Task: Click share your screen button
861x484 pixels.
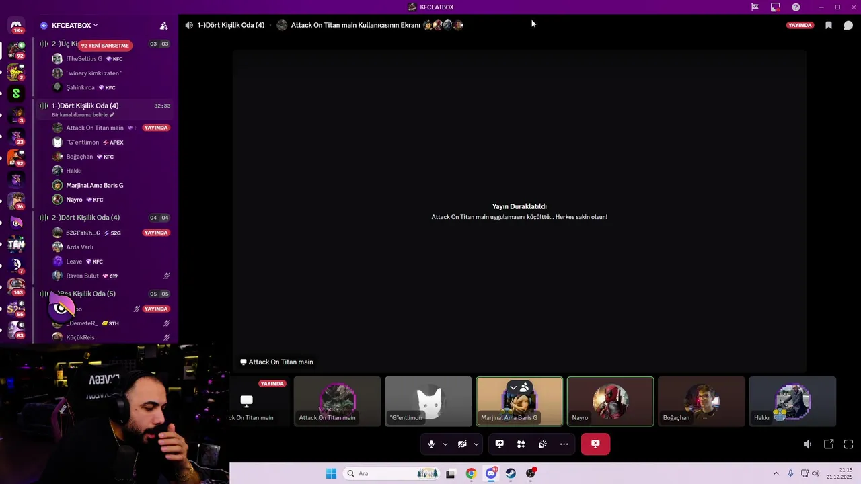Action: point(500,444)
